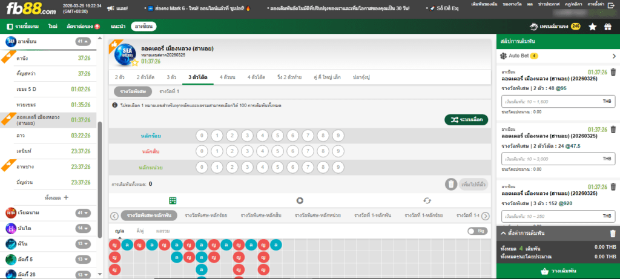Switch to 3 ตัว bet tab
This screenshot has width=620, height=279.
171,77
